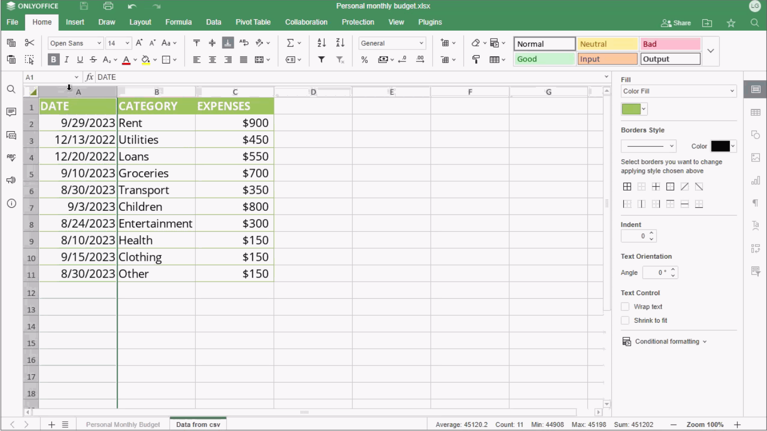Click the Filter funnel icon
767x431 pixels.
[x=321, y=60]
